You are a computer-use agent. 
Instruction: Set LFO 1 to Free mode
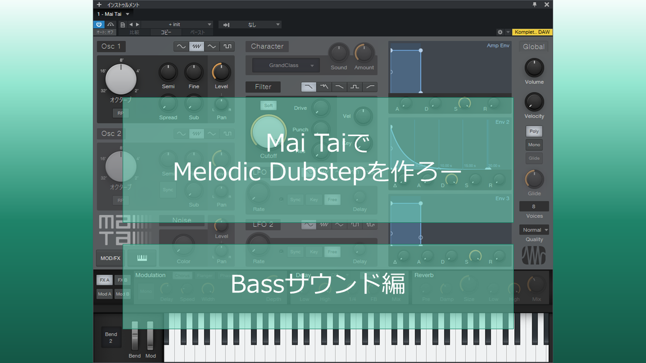332,199
